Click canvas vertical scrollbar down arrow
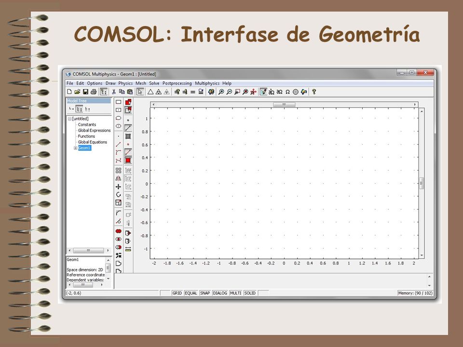 tap(422, 255)
